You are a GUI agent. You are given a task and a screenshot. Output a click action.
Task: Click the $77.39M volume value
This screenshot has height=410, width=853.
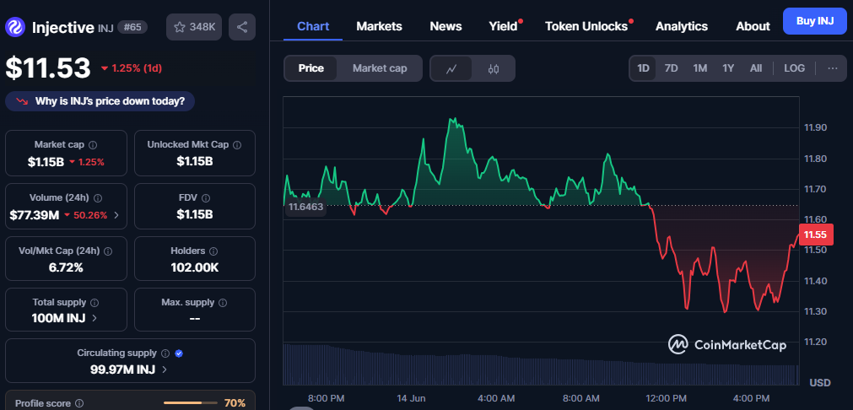coord(35,215)
